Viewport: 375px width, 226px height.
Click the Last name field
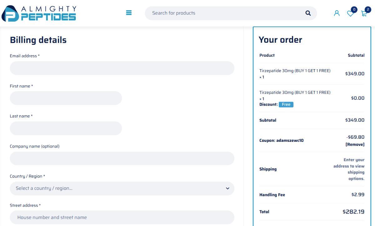(x=66, y=128)
